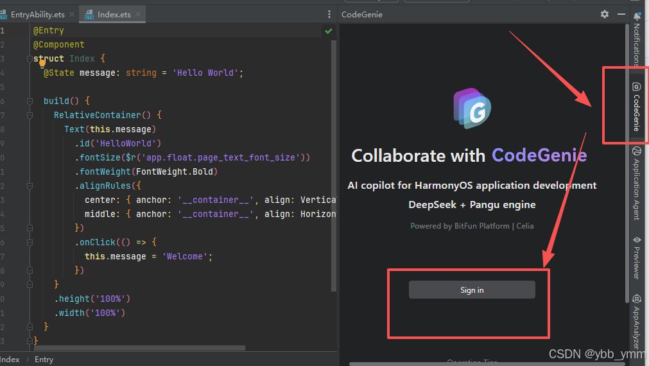The height and width of the screenshot is (366, 649).
Task: Click the @Component decorator text
Action: (59, 45)
